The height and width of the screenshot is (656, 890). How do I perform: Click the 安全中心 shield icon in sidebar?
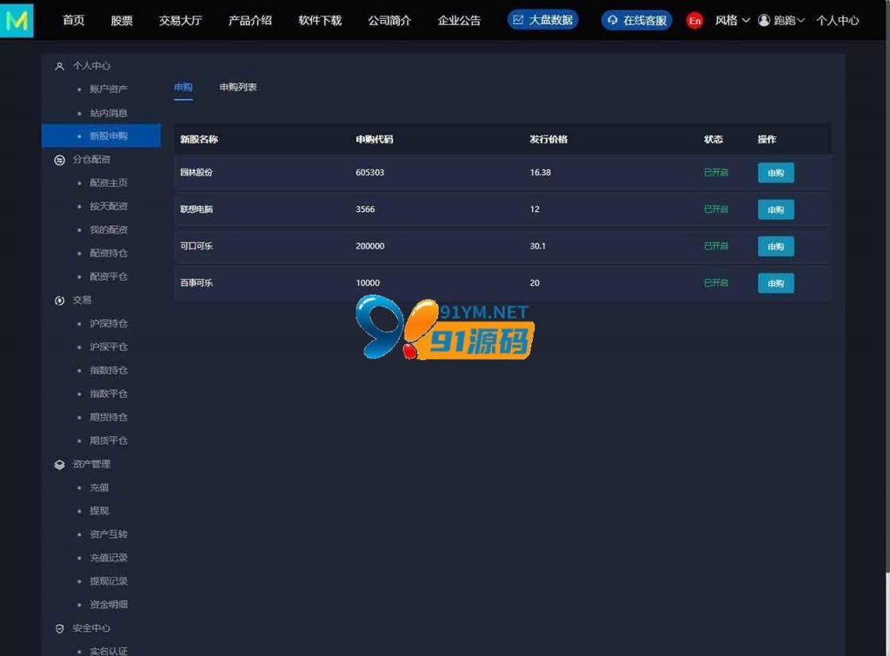(60, 629)
